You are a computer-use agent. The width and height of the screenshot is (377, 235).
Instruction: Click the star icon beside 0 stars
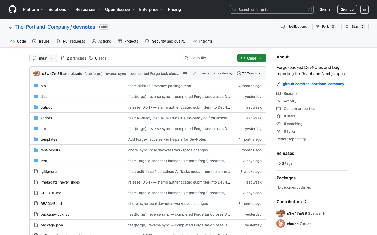click(279, 116)
